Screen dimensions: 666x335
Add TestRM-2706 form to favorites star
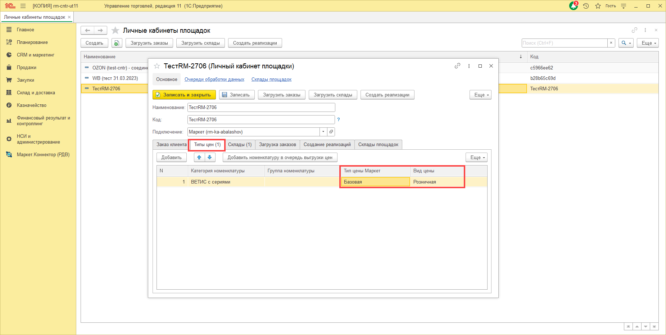pos(157,66)
